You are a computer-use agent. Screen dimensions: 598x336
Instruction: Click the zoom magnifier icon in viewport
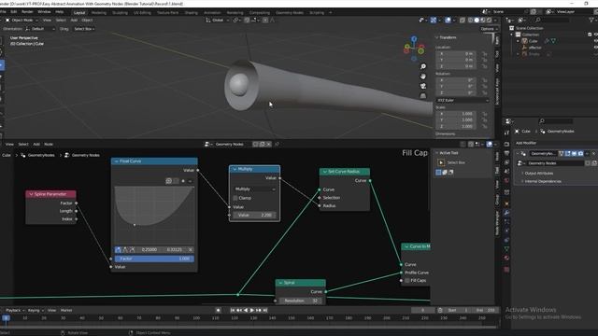point(423,66)
